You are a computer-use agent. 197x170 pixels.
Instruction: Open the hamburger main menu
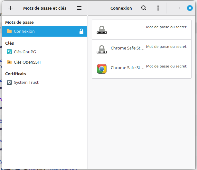[x=79, y=8]
